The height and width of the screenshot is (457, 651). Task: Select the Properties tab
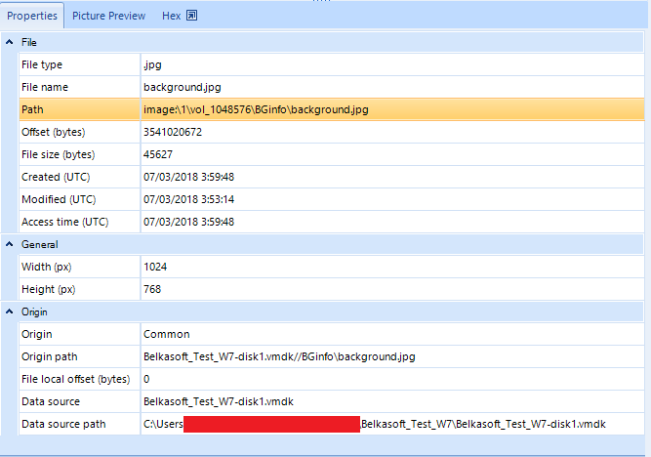32,16
